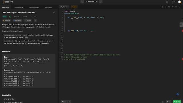Click the circular icon beside problem title

point(54,13)
